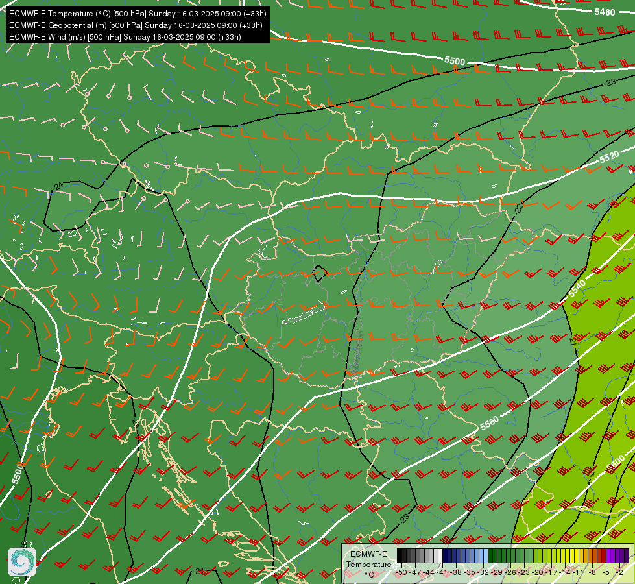Click the 'ECMWF-E Temperature °C' legend caption
635x584 pixels.
[x=368, y=564]
